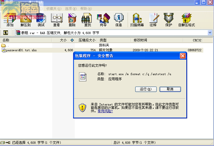Close the security warning dialog
The image size is (214, 146).
point(183,56)
